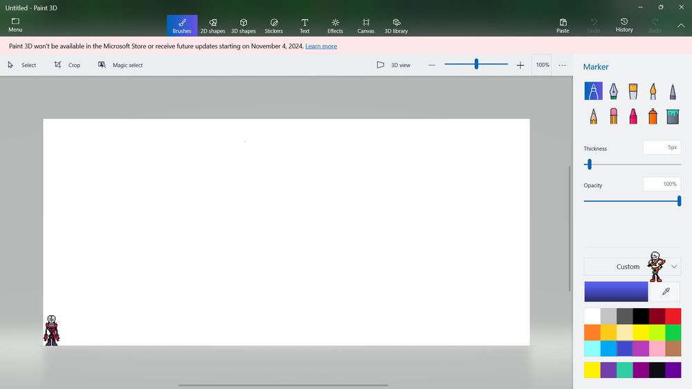Select the Pencil tool

(x=593, y=116)
